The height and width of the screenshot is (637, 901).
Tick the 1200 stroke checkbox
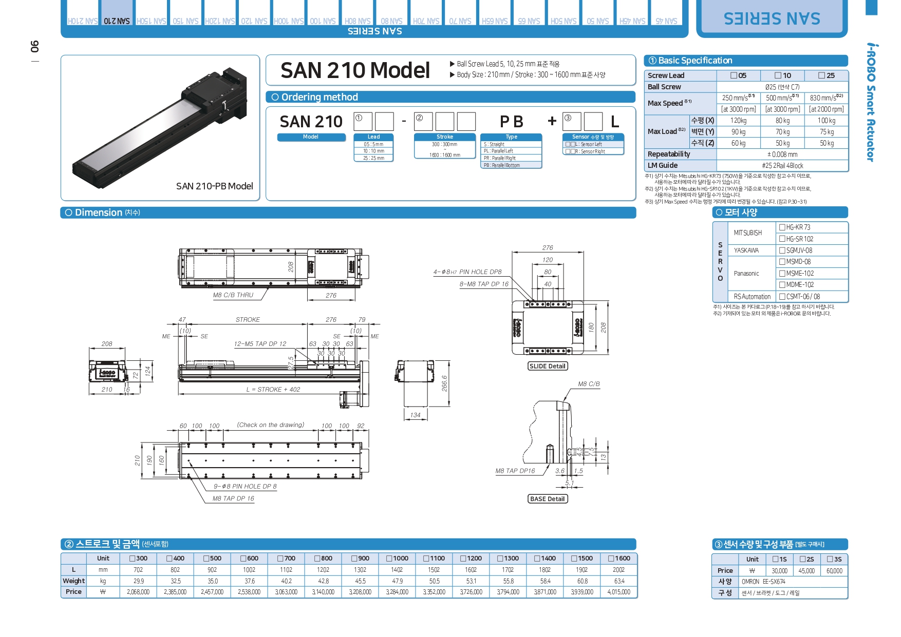pyautogui.click(x=463, y=558)
